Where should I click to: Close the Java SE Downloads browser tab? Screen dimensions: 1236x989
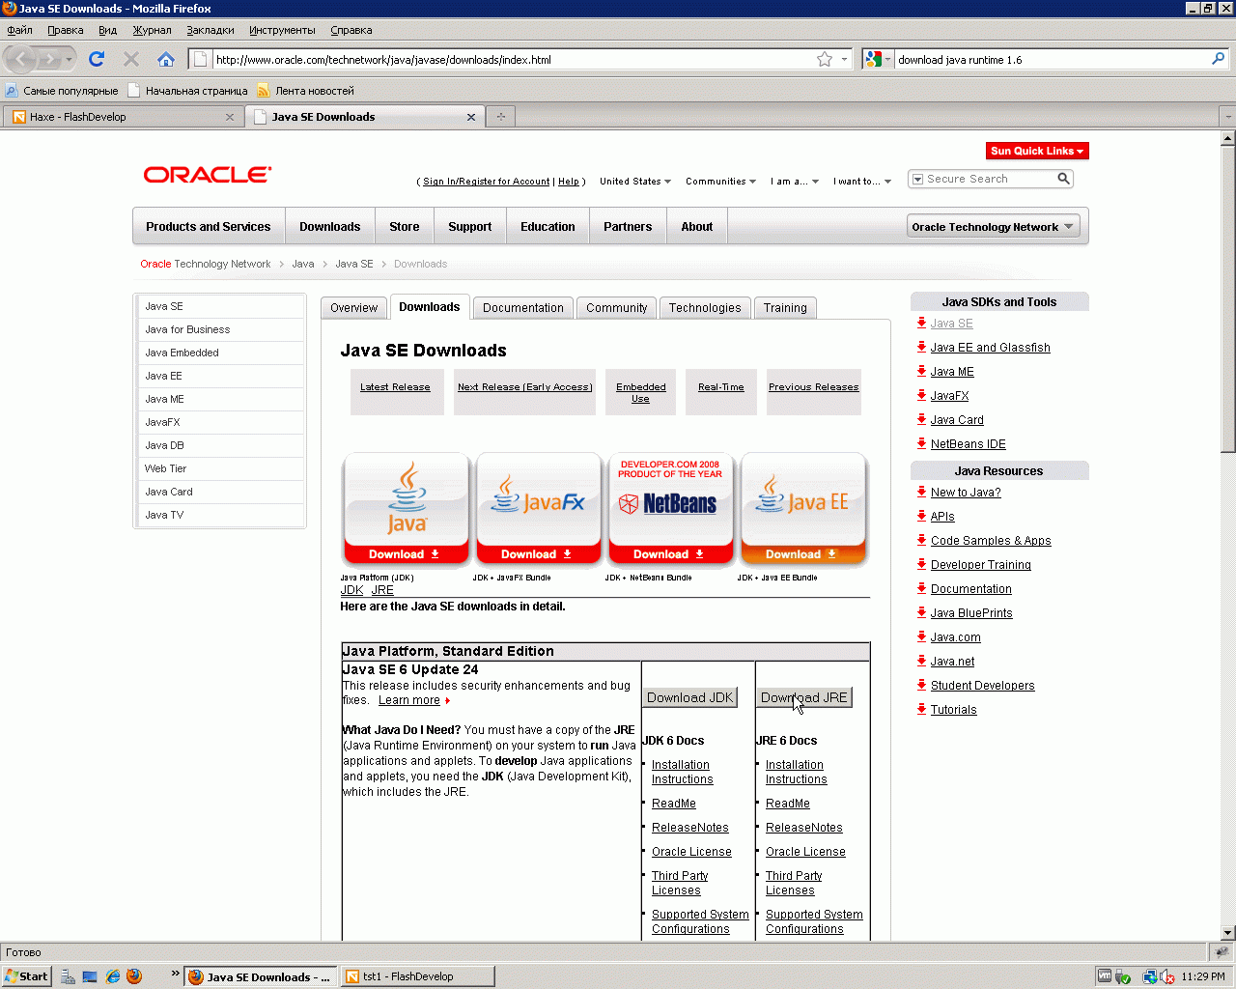[471, 117]
